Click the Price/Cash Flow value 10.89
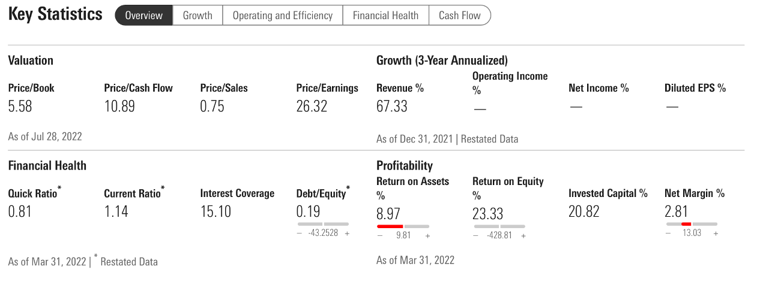 coord(119,107)
